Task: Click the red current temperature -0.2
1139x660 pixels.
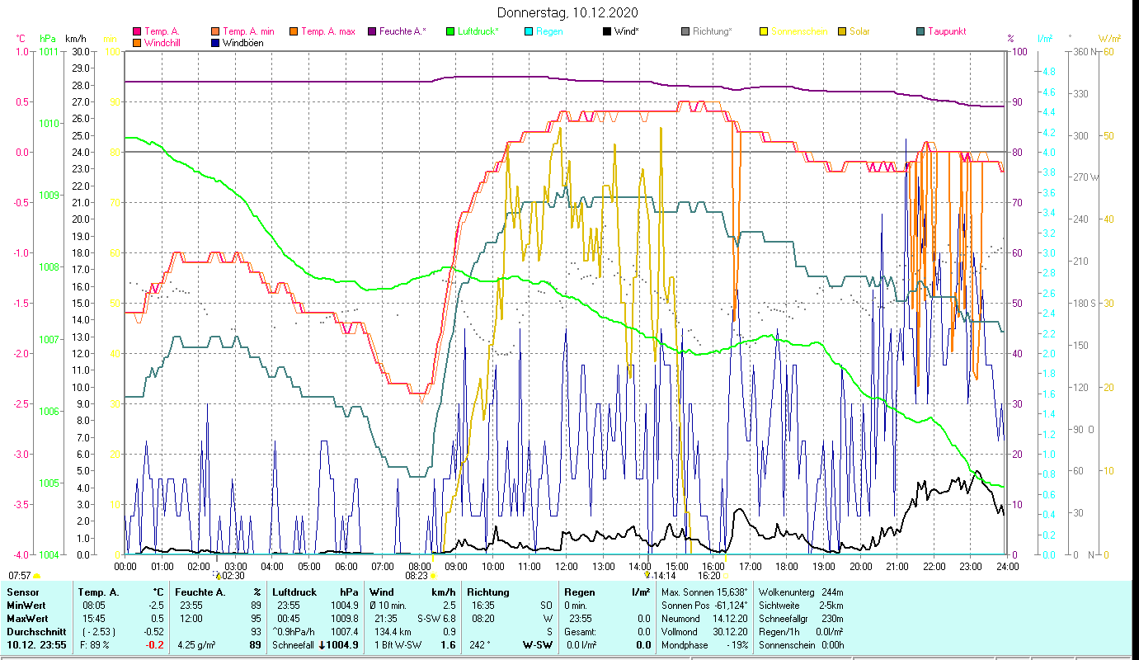Action: [x=154, y=645]
